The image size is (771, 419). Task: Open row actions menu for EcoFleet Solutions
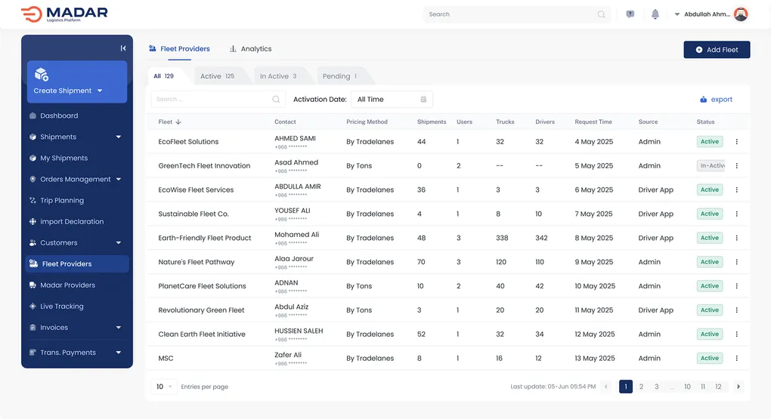tap(737, 142)
